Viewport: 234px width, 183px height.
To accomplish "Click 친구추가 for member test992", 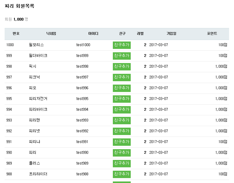I will click(121, 131).
